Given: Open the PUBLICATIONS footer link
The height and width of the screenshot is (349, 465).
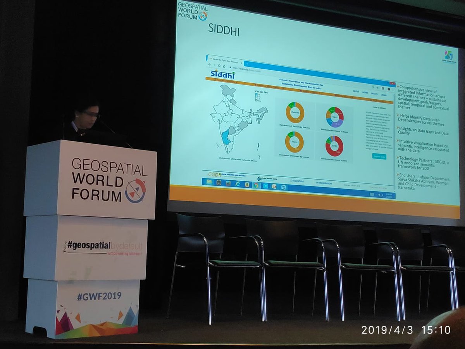Looking at the screenshot, I should point(297,181).
